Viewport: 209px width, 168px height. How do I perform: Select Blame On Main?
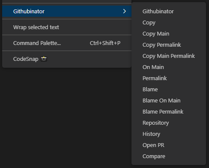[169, 101]
